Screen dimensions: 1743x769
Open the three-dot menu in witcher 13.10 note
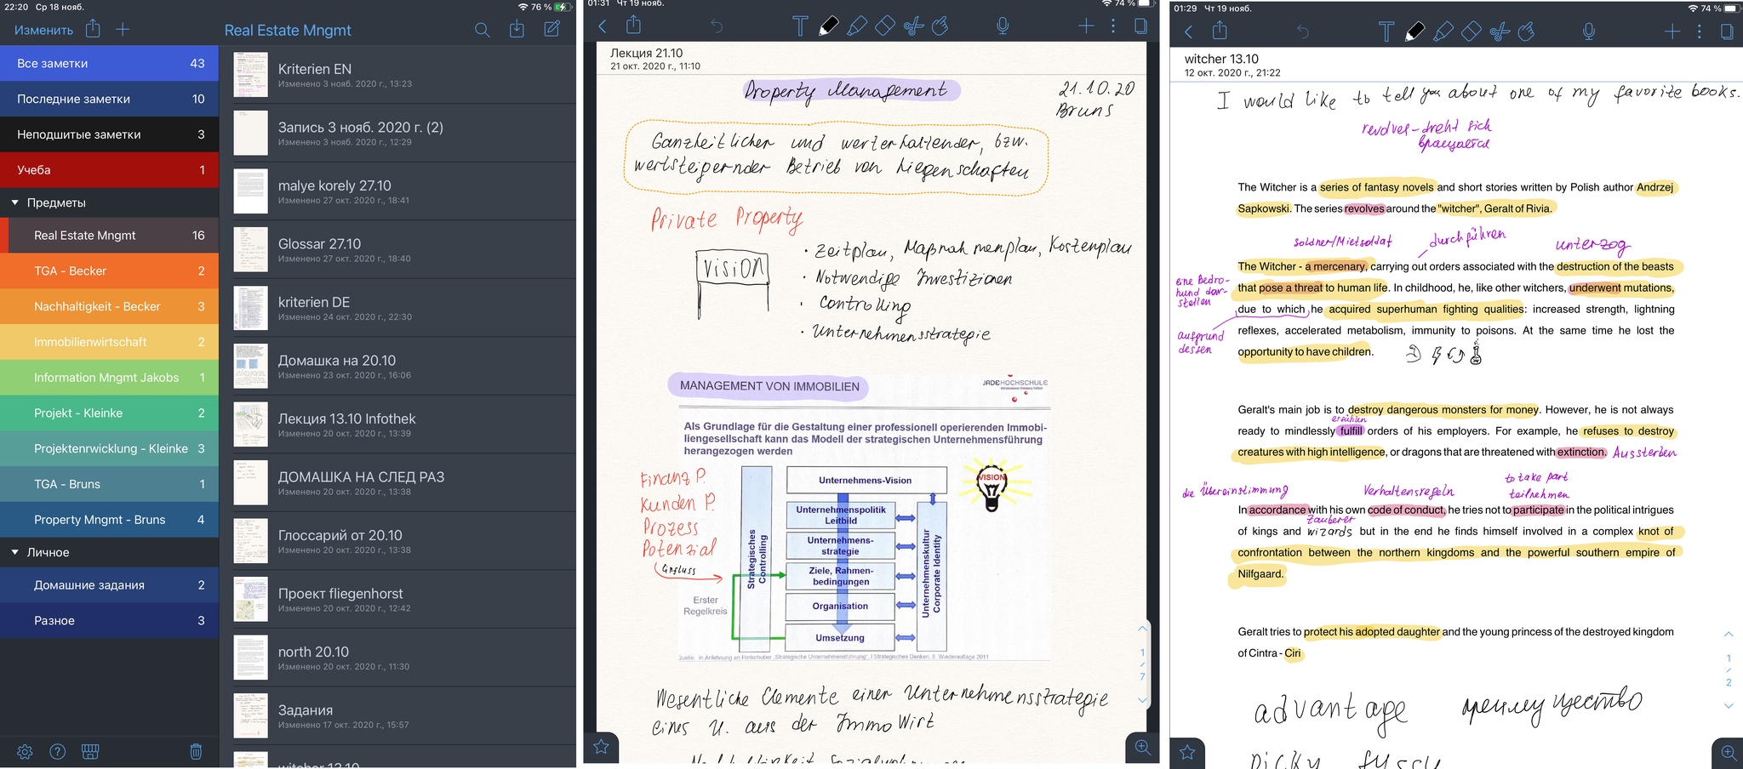pyautogui.click(x=1700, y=32)
